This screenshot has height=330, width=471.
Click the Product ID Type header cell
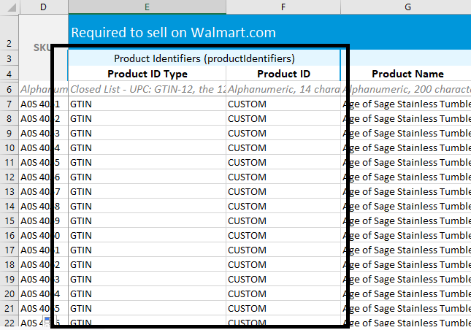[147, 74]
